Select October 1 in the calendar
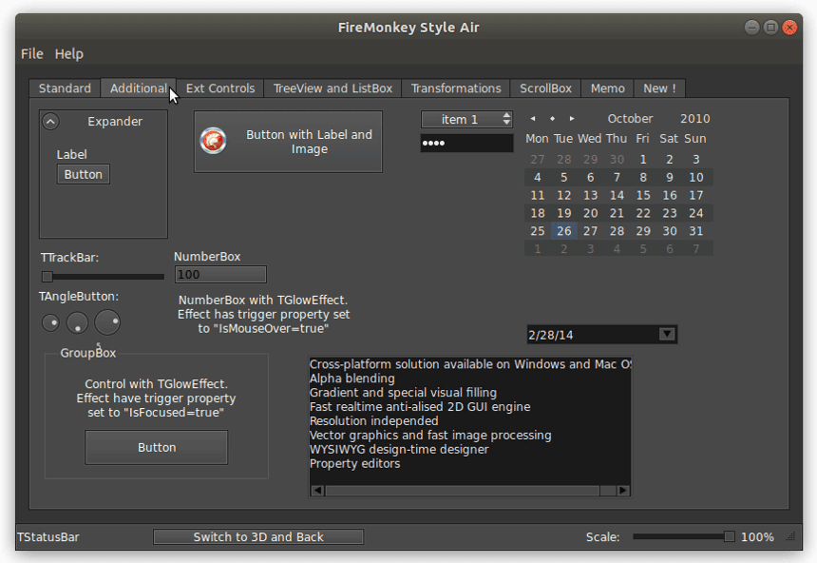 point(643,159)
